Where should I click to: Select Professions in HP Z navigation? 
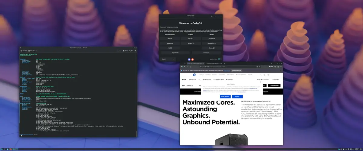[x=207, y=80]
